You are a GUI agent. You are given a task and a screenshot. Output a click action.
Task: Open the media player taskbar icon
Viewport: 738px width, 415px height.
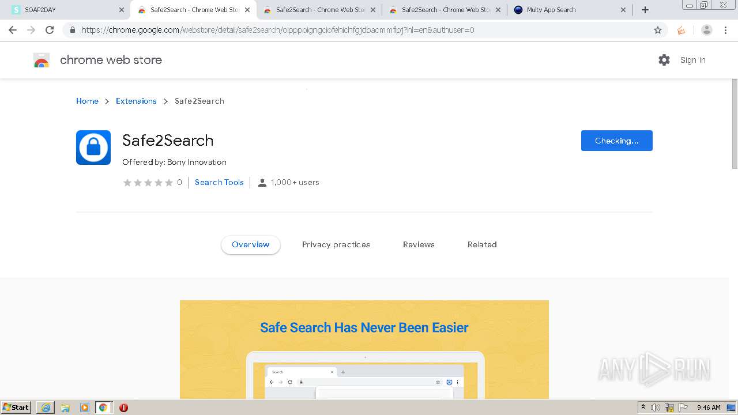coord(84,408)
